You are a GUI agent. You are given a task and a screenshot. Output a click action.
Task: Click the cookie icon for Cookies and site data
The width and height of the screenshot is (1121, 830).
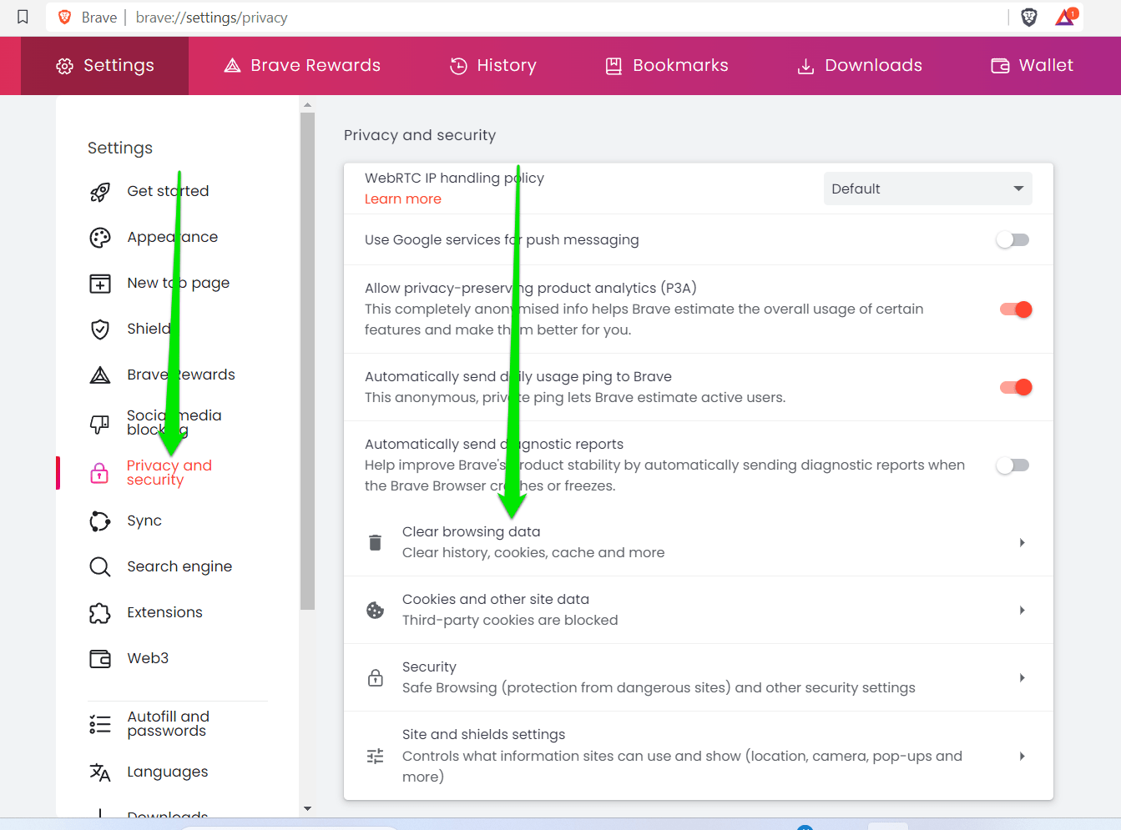(376, 611)
